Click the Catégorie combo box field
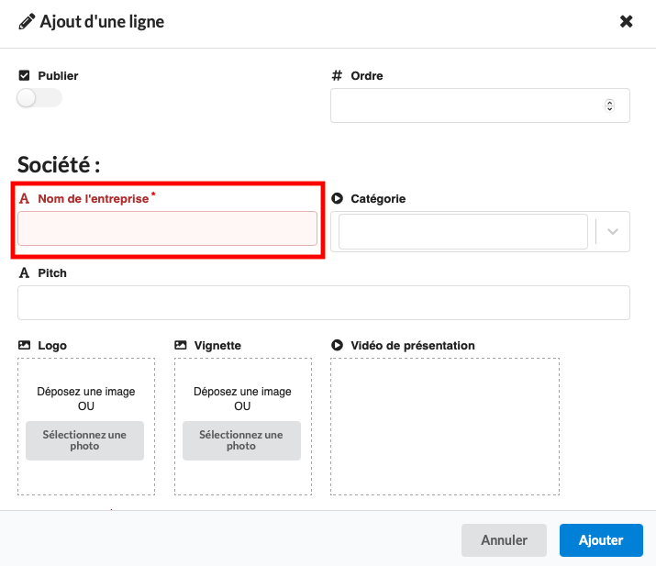This screenshot has width=656, height=566. tap(462, 232)
